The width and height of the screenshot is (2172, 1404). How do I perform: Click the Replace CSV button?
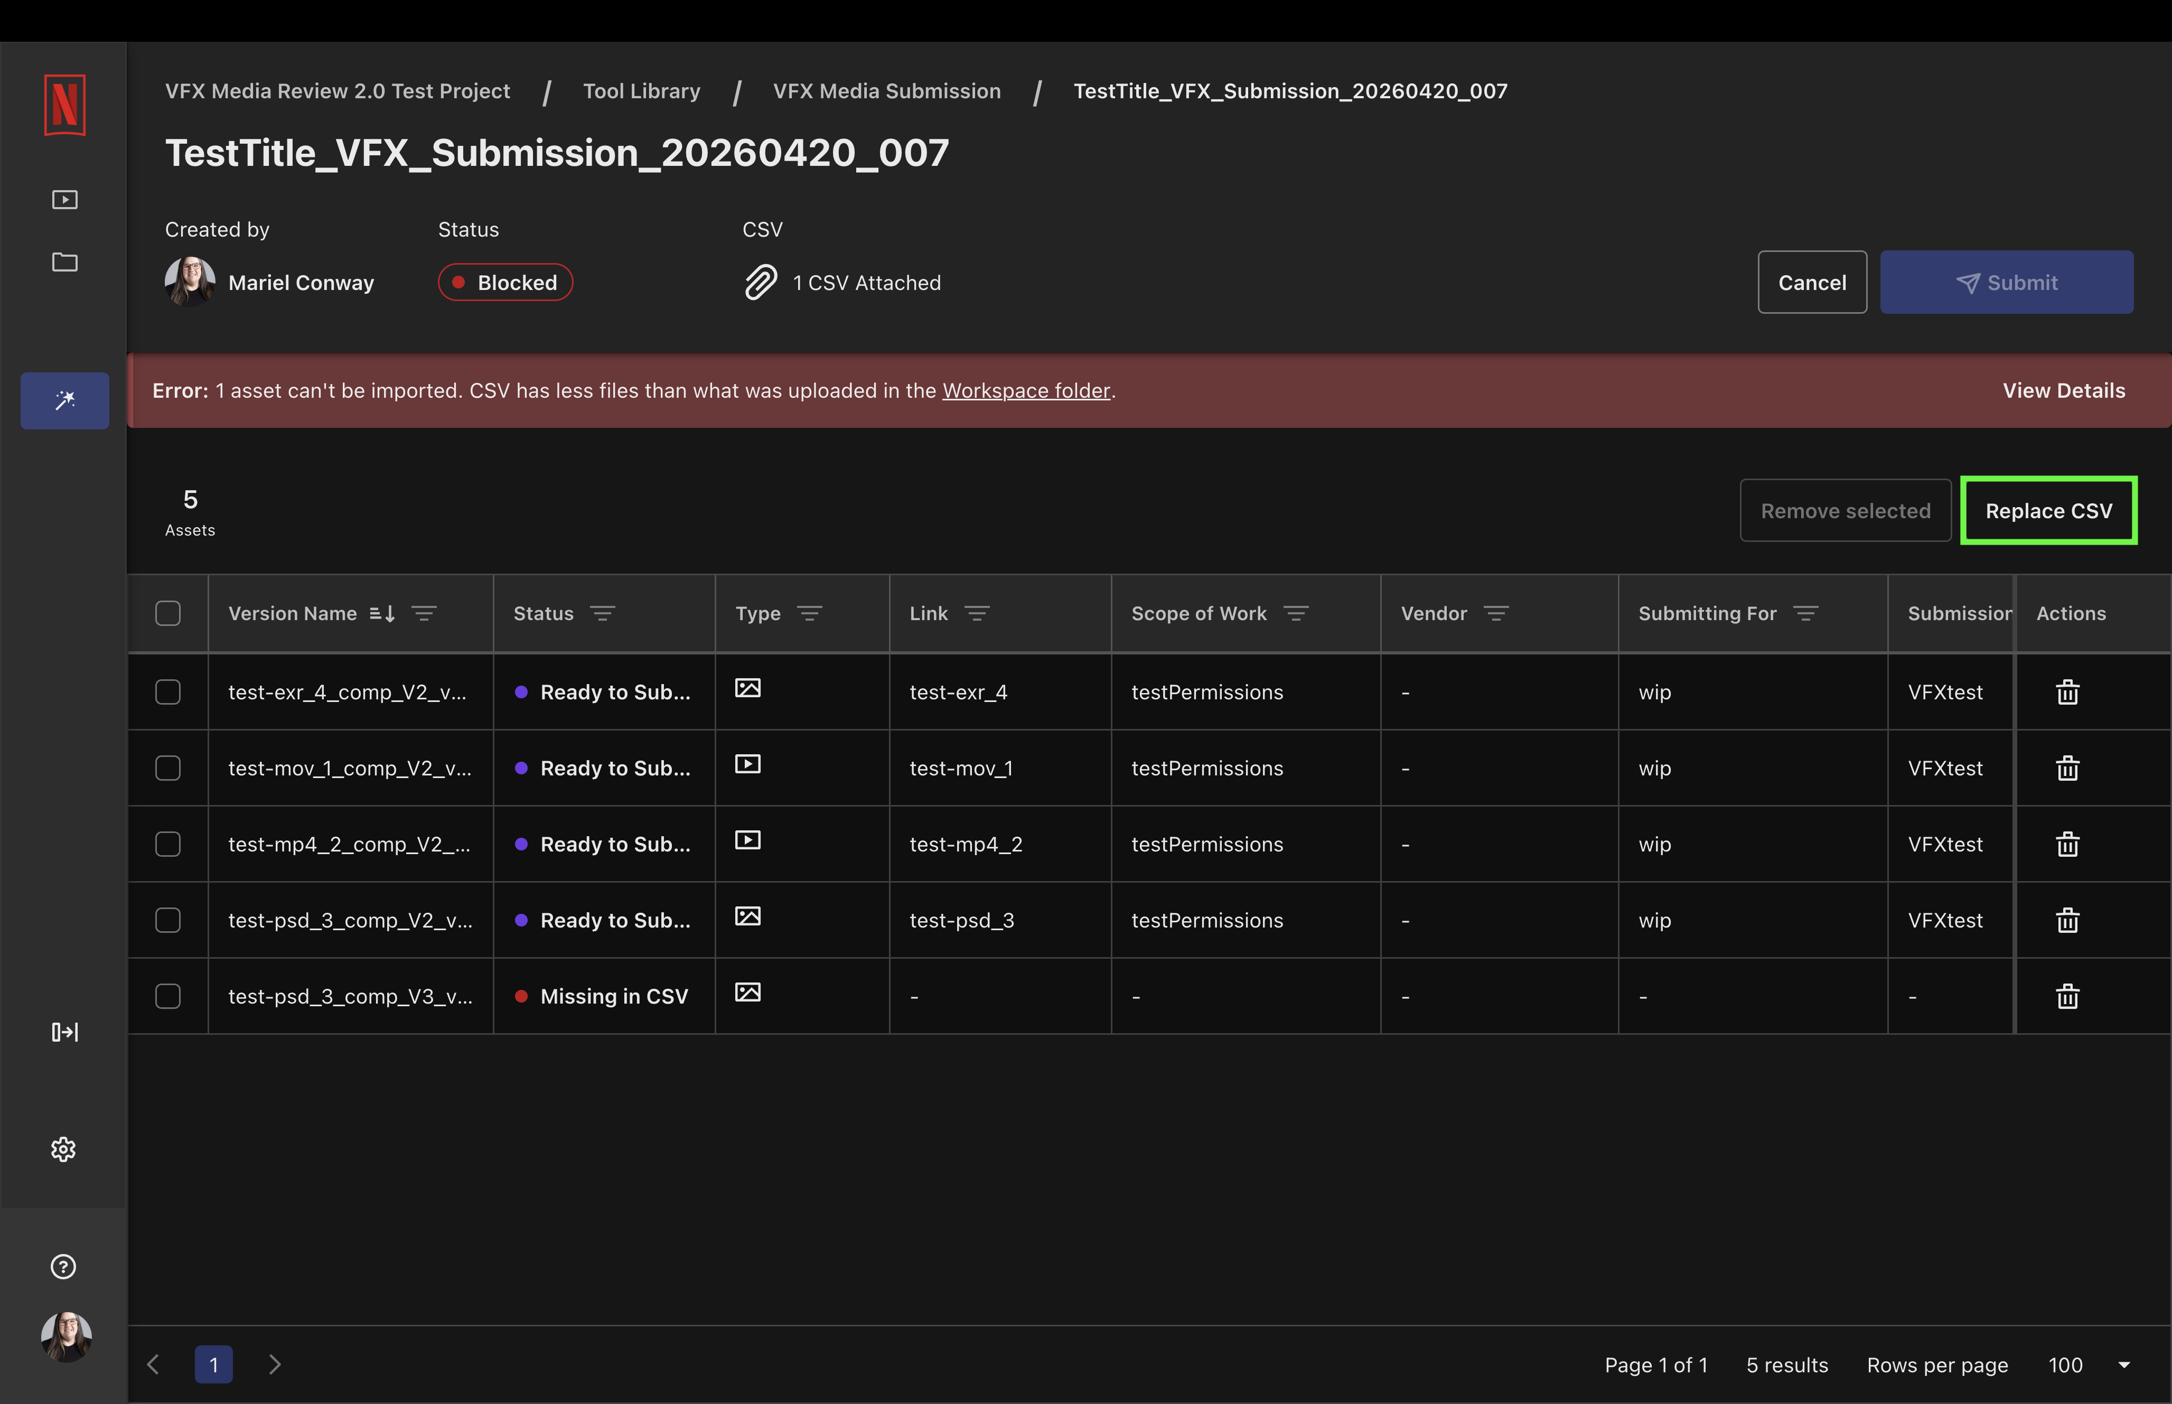point(2048,511)
